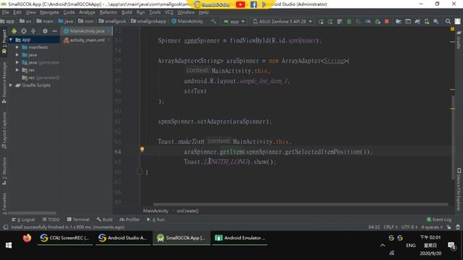Click Collapse All icon in Project panel
463x260 pixels.
33,31
